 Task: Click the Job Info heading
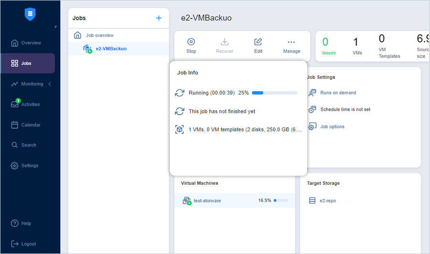pyautogui.click(x=188, y=73)
